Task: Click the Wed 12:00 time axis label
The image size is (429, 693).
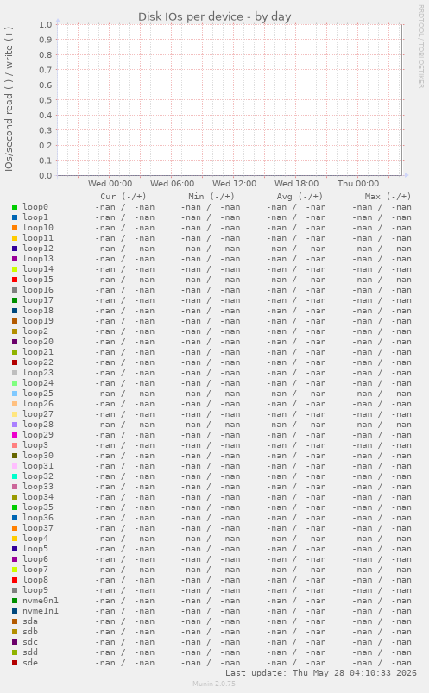Action: pyautogui.click(x=234, y=184)
